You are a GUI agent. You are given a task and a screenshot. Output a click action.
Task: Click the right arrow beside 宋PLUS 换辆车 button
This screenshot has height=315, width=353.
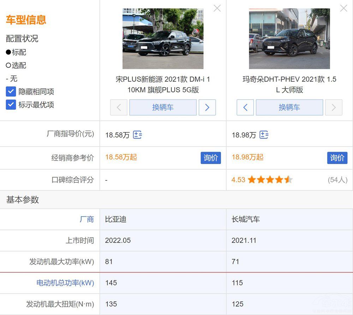pyautogui.click(x=207, y=107)
